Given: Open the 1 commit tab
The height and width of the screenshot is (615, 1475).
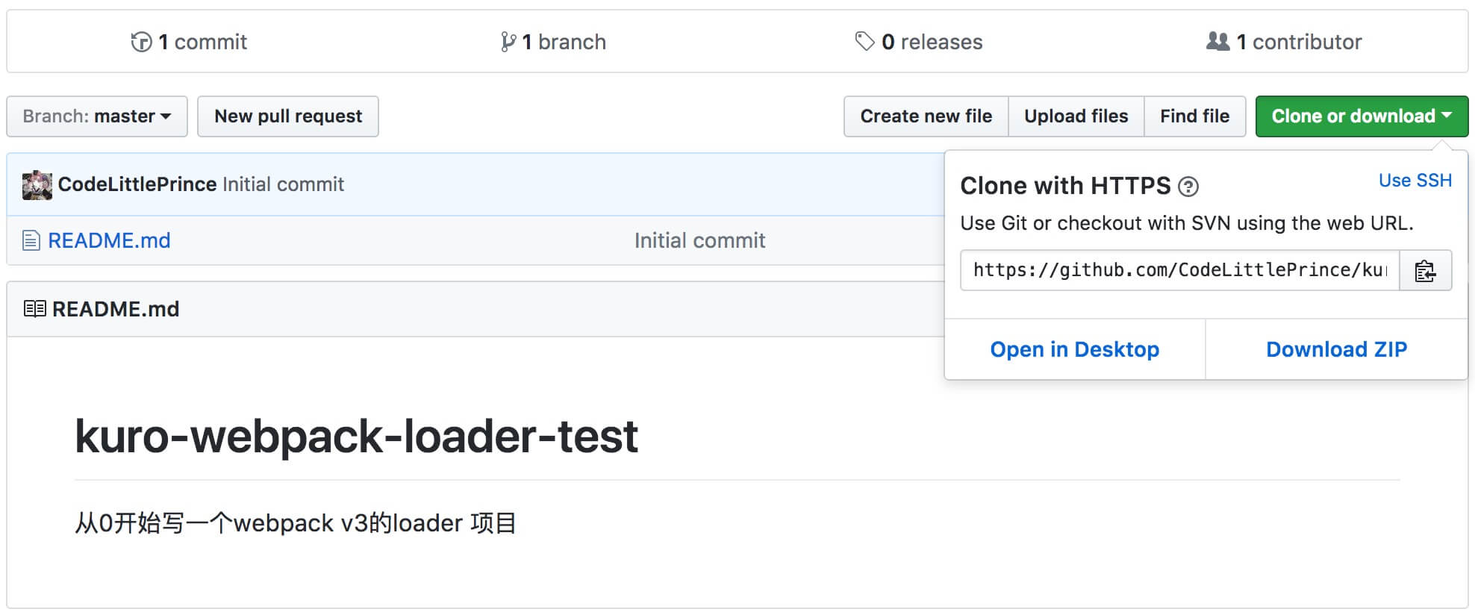Looking at the screenshot, I should 202,42.
